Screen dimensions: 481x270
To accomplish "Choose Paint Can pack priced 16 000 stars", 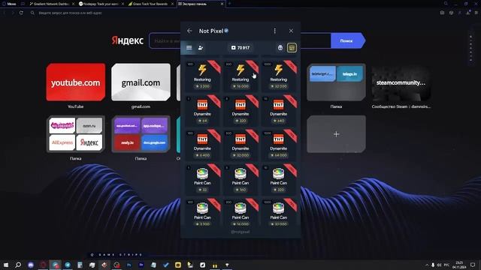I will (240, 213).
